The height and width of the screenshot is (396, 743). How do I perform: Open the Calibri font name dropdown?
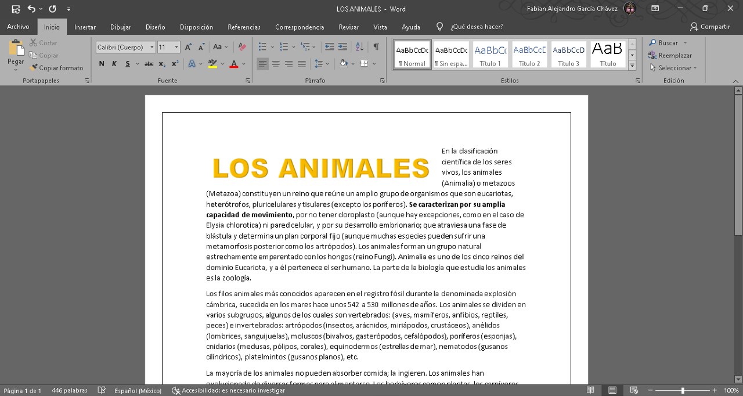[x=152, y=47]
